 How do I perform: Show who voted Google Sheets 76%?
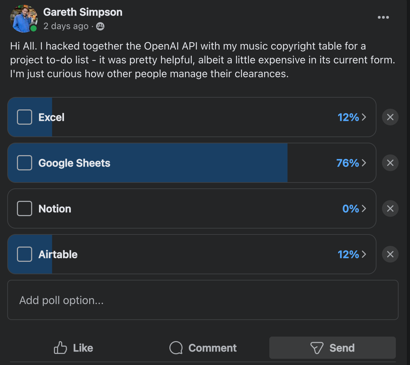[x=364, y=163]
